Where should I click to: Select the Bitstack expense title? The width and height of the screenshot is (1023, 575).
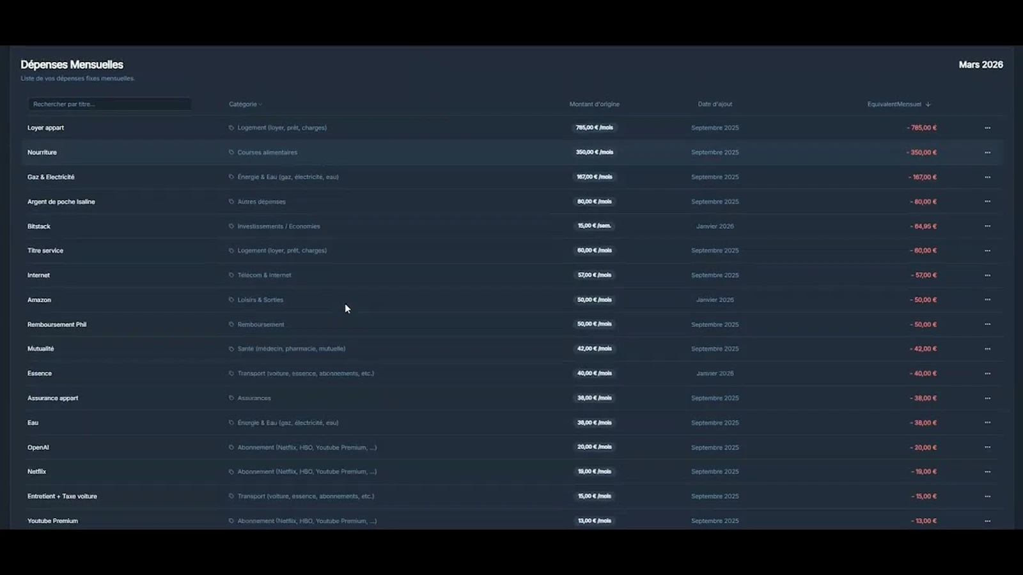click(38, 226)
